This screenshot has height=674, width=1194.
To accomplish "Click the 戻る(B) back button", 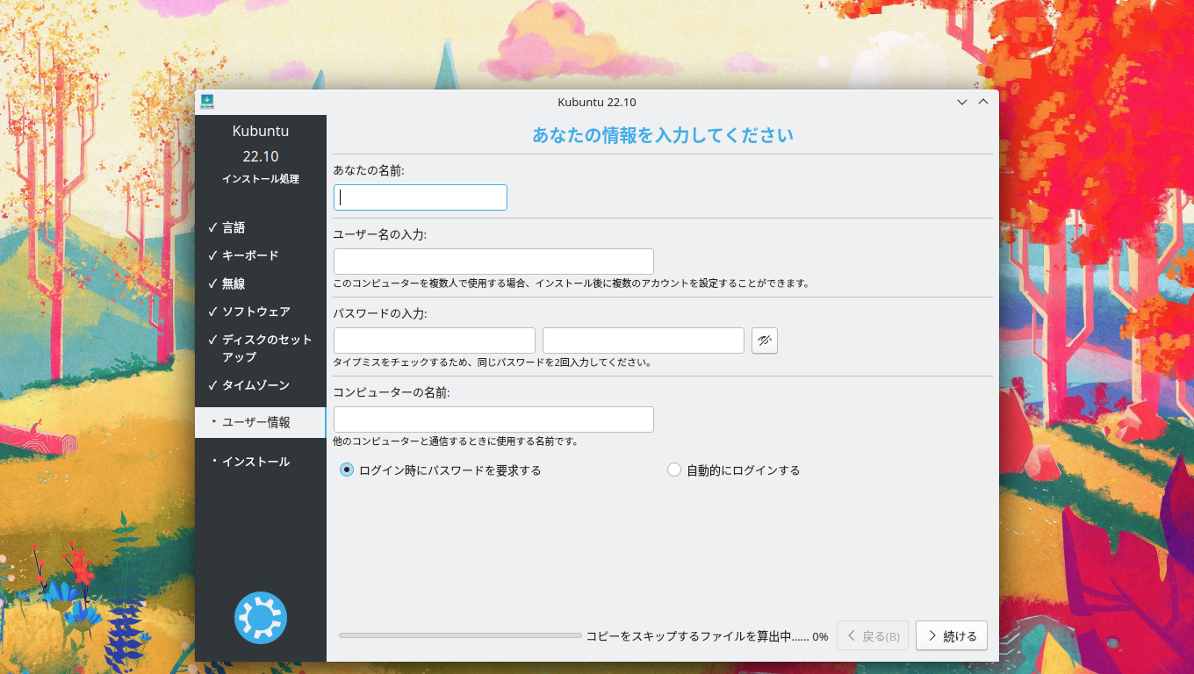I will point(873,635).
